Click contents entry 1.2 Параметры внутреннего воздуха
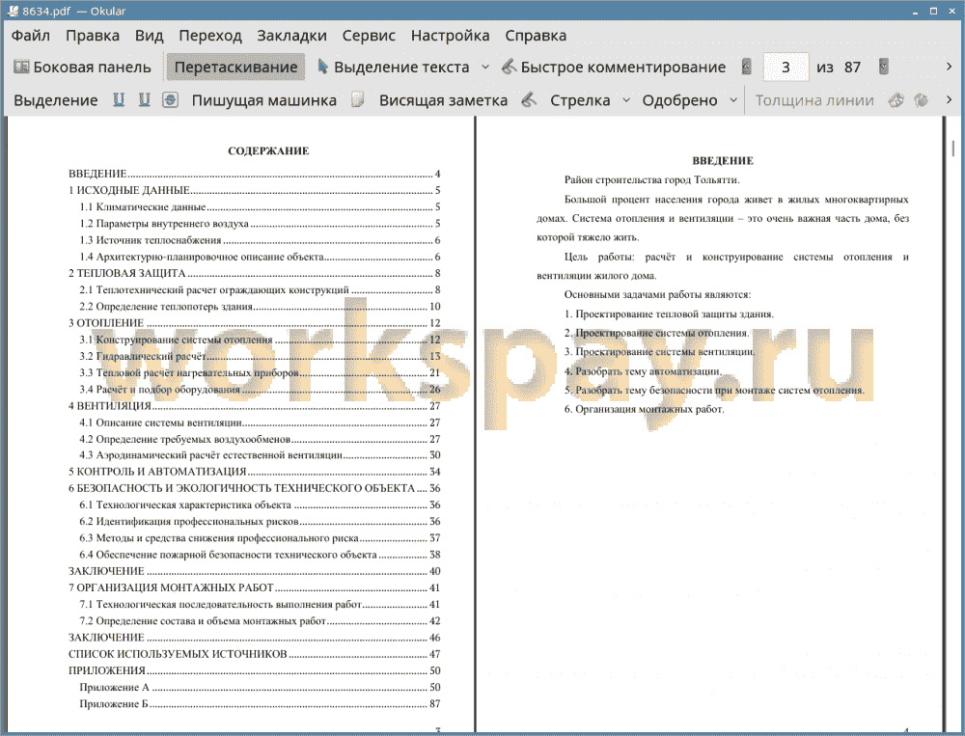This screenshot has height=736, width=965. click(260, 224)
